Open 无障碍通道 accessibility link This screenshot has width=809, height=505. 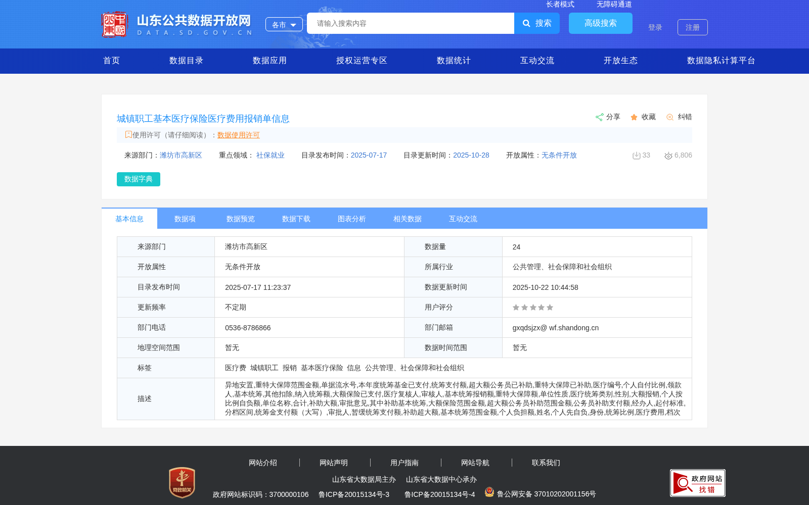614,4
